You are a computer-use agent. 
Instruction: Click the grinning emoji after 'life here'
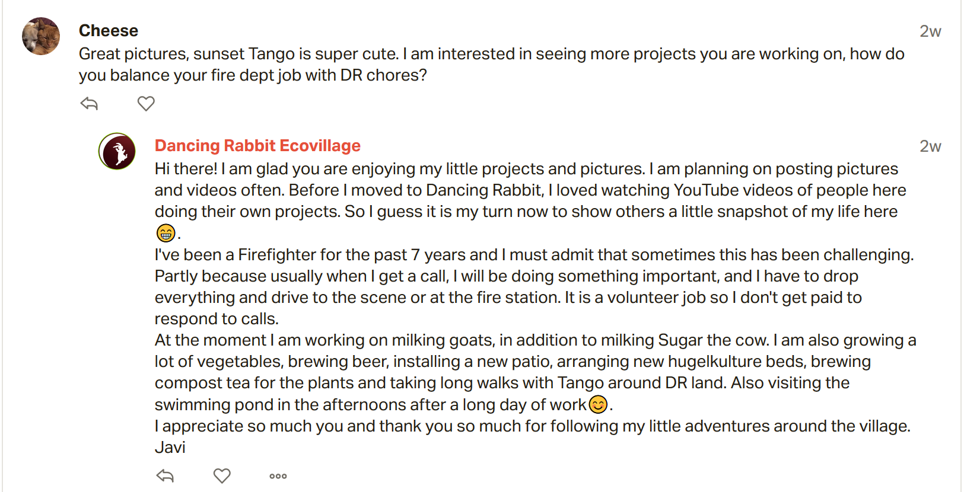[x=166, y=233]
